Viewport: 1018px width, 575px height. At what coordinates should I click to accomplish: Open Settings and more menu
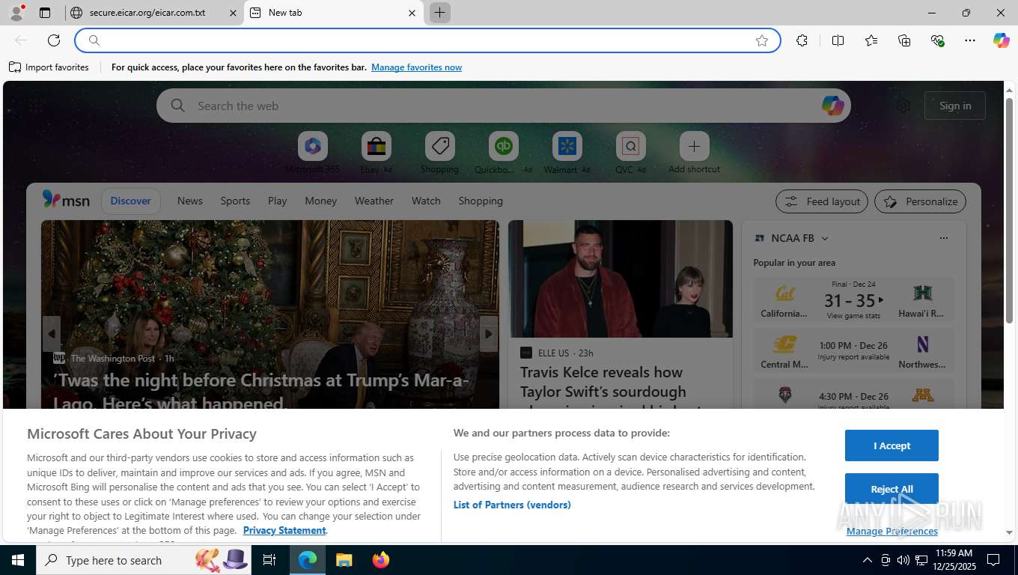[970, 40]
